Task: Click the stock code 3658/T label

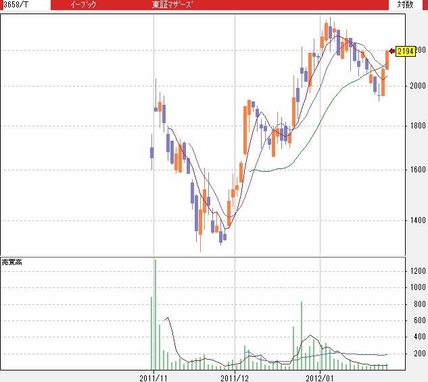Action: point(16,5)
